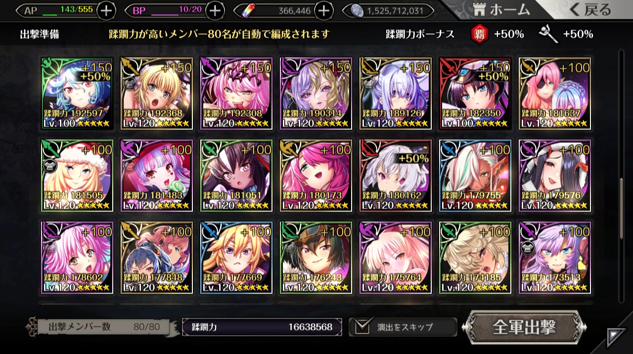
Task: Add rainbow crystals with the plus icon
Action: (323, 10)
